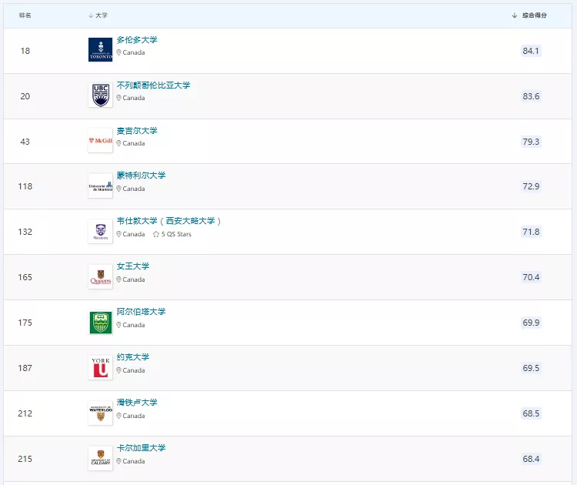577x485 pixels.
Task: Sort by 综合得分 column header arrow
Action: point(515,15)
